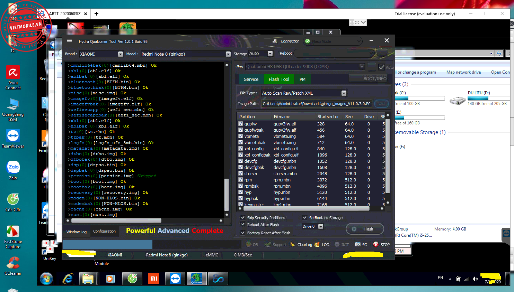Screen dimensions: 514x292
Task: Open Internet Explorer from taskbar
Action: (x=68, y=279)
